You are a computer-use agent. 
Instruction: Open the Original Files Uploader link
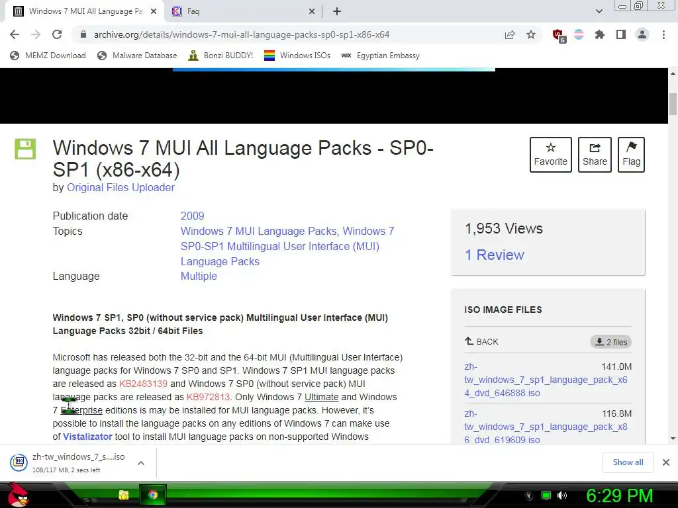121,187
